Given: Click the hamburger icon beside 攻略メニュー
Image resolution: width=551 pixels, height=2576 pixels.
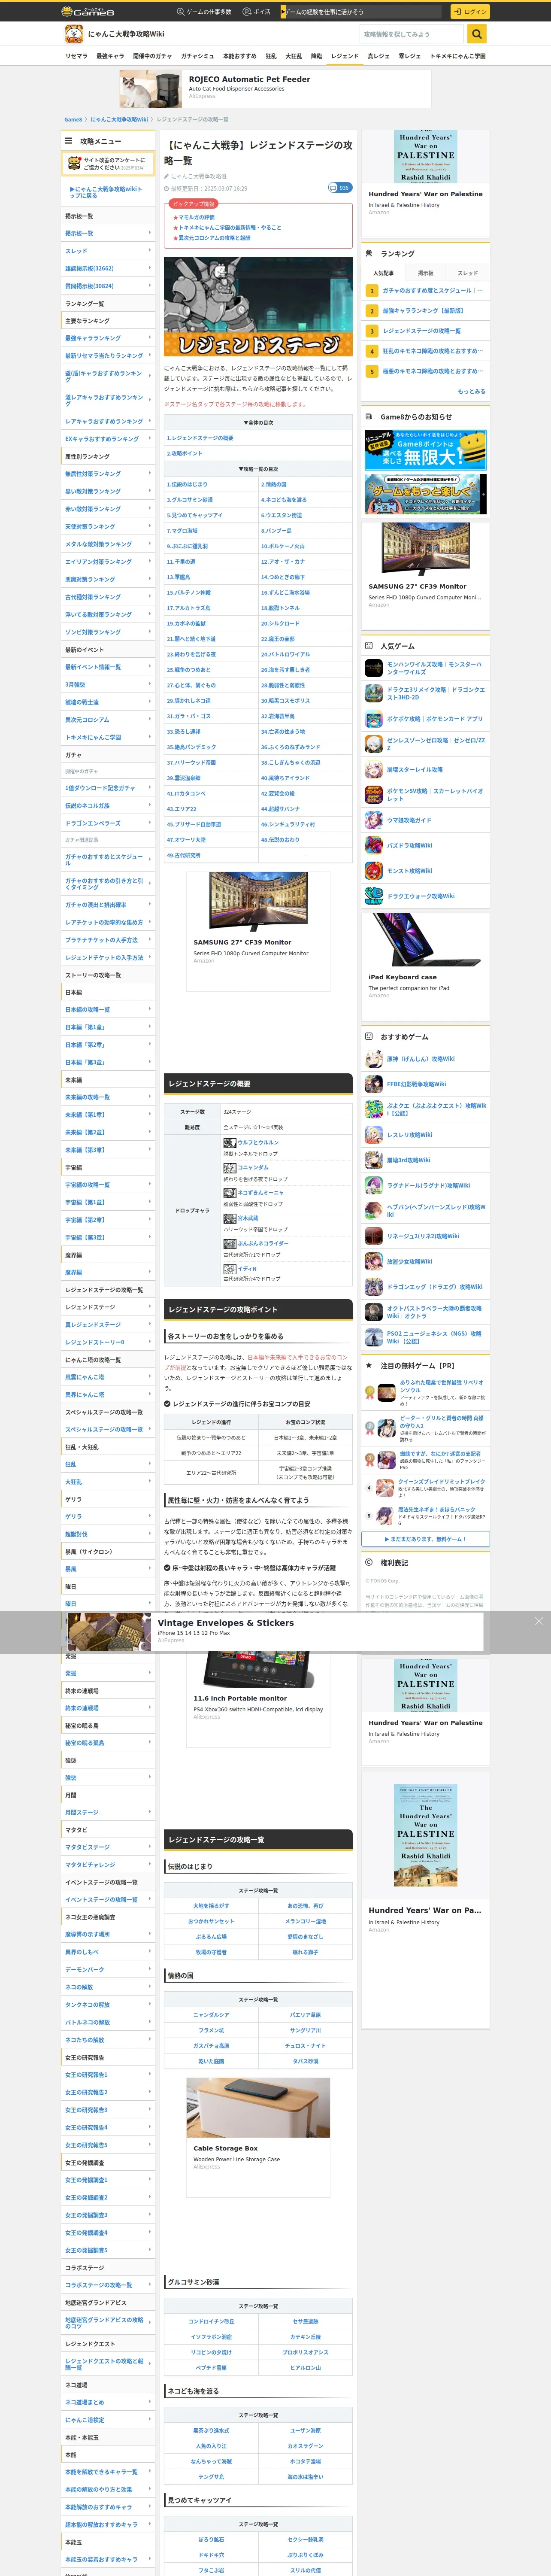Looking at the screenshot, I should (68, 141).
